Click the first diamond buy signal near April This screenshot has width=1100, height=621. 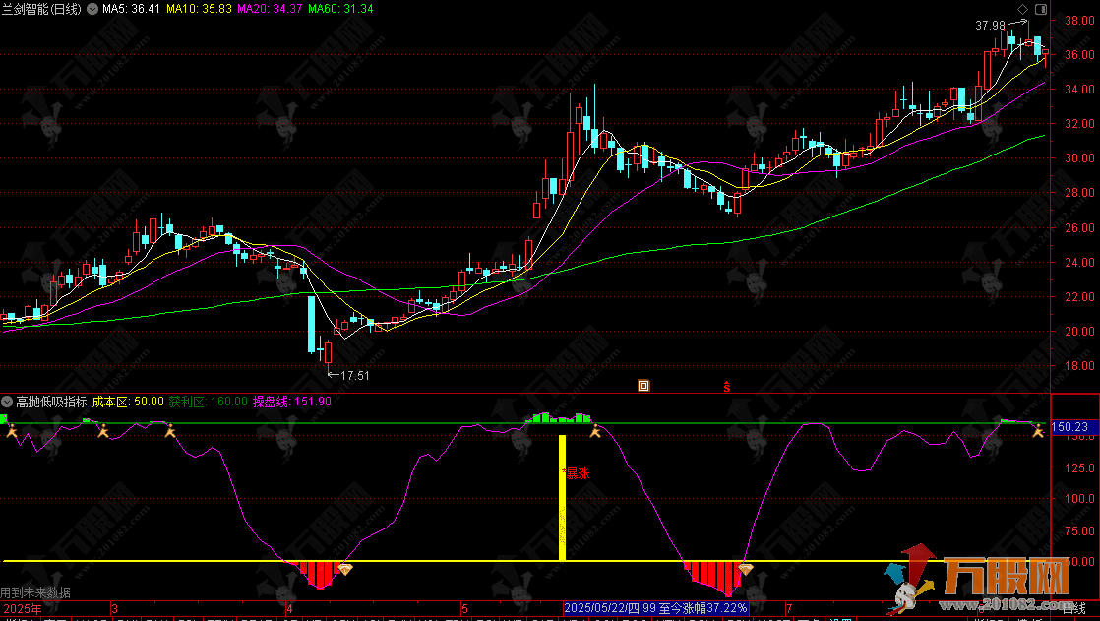pyautogui.click(x=344, y=569)
